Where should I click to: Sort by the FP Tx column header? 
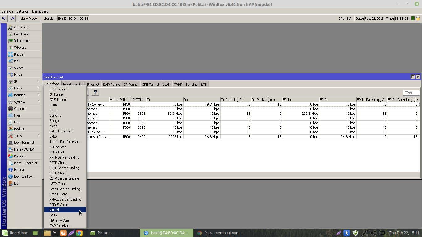pos(301,99)
